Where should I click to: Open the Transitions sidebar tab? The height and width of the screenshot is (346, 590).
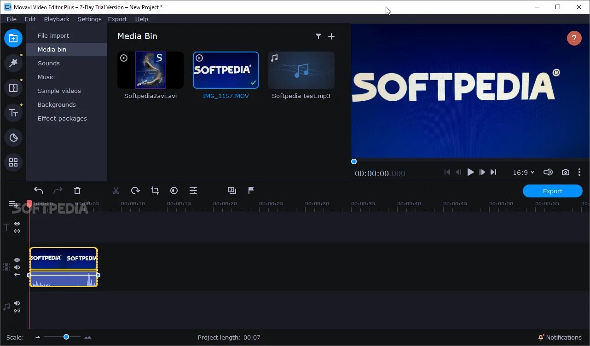pos(13,87)
